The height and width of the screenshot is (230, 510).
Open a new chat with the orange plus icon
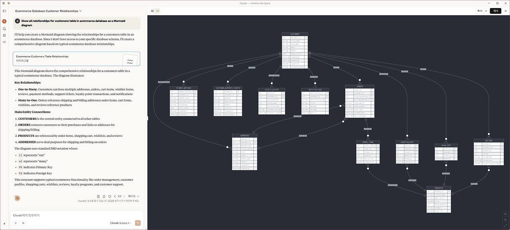click(4, 21)
